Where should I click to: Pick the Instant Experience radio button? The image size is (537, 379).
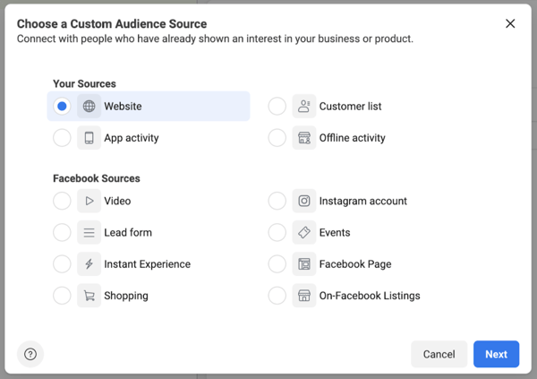click(x=62, y=264)
